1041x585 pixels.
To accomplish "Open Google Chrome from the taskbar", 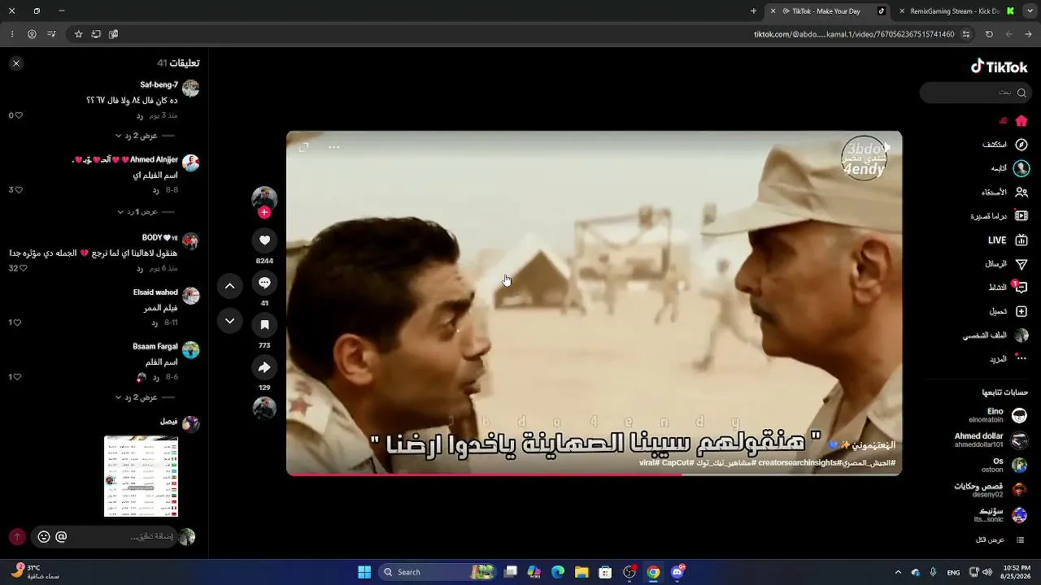I will click(653, 572).
